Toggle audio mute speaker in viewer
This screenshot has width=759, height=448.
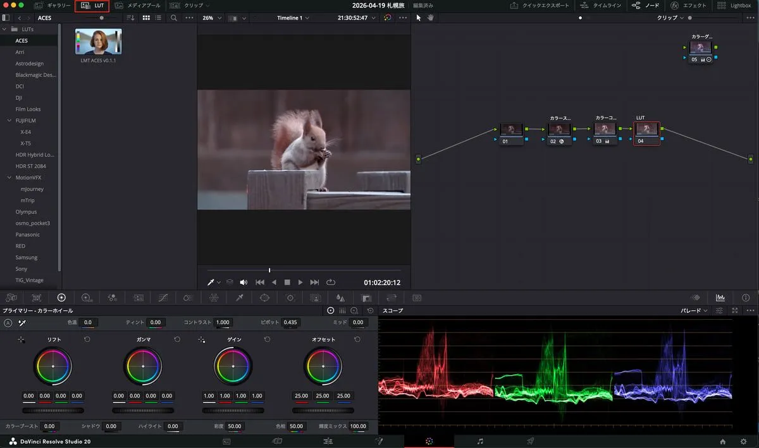[x=244, y=282]
